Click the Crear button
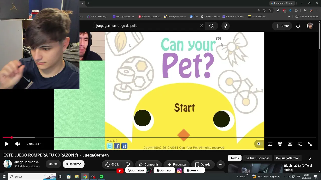Screen dimensions: 321x180 tap(282, 26)
